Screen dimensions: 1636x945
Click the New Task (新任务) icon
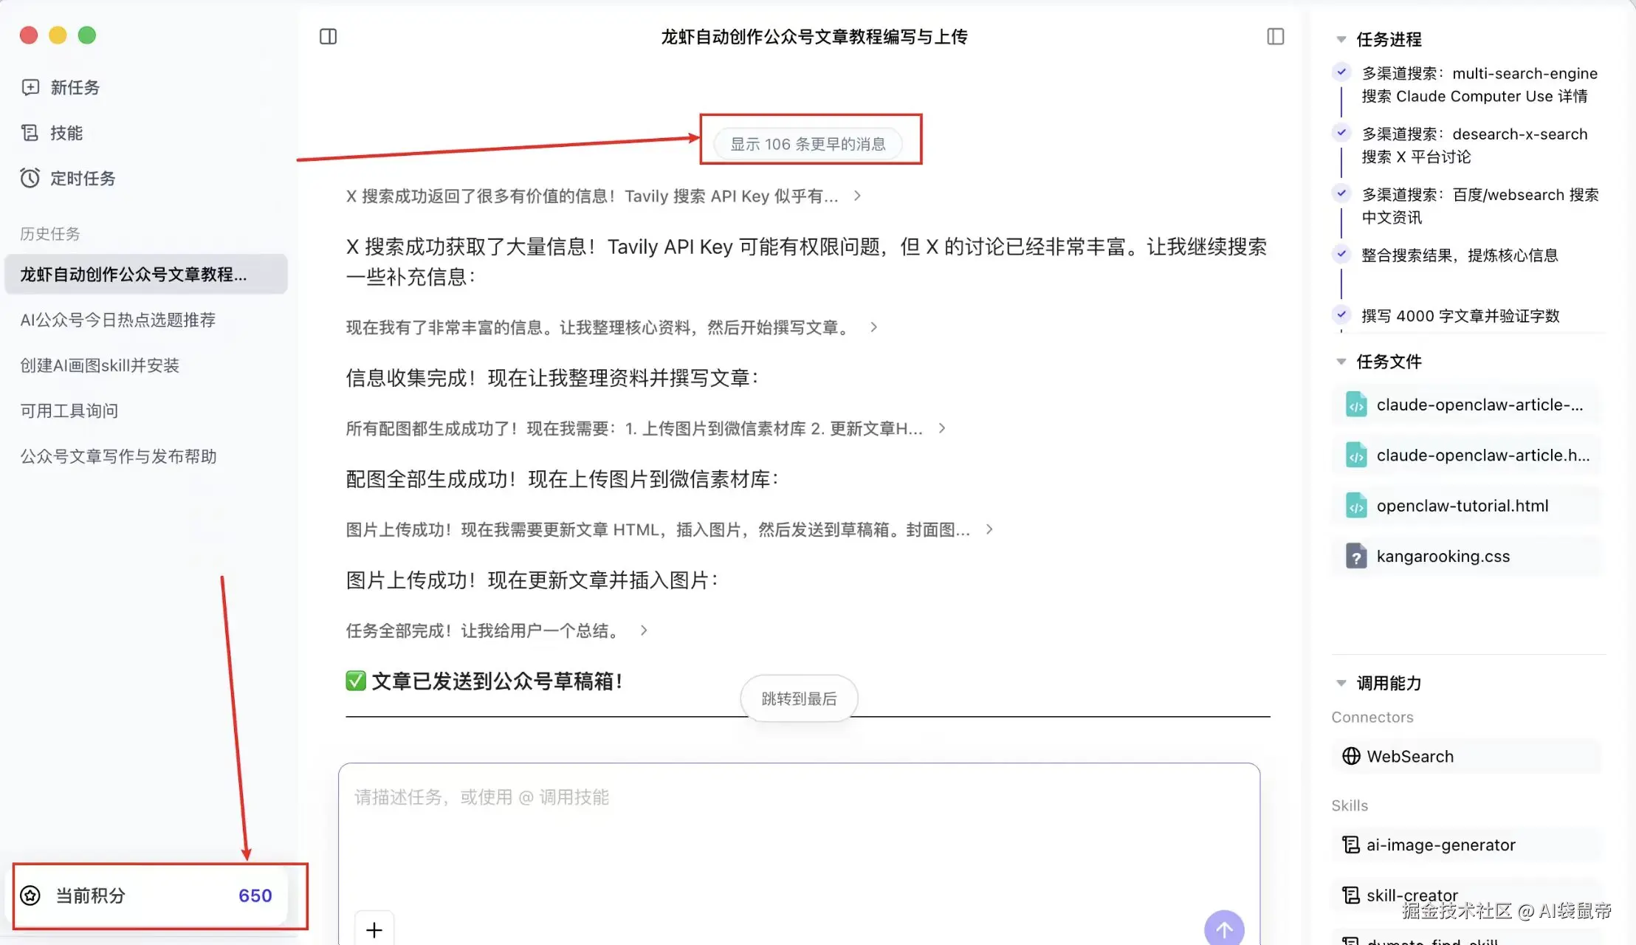pyautogui.click(x=30, y=87)
